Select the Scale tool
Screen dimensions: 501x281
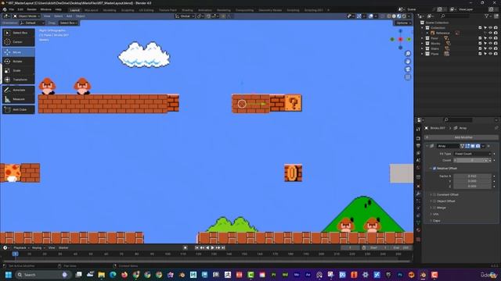coord(19,70)
